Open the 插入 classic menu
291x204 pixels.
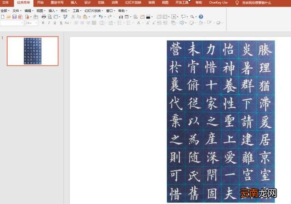coord(53,11)
